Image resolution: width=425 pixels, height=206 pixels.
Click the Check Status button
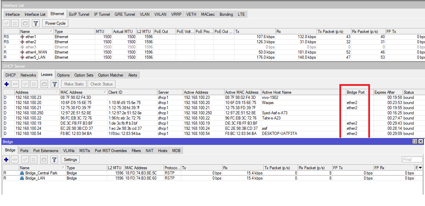pos(101,84)
